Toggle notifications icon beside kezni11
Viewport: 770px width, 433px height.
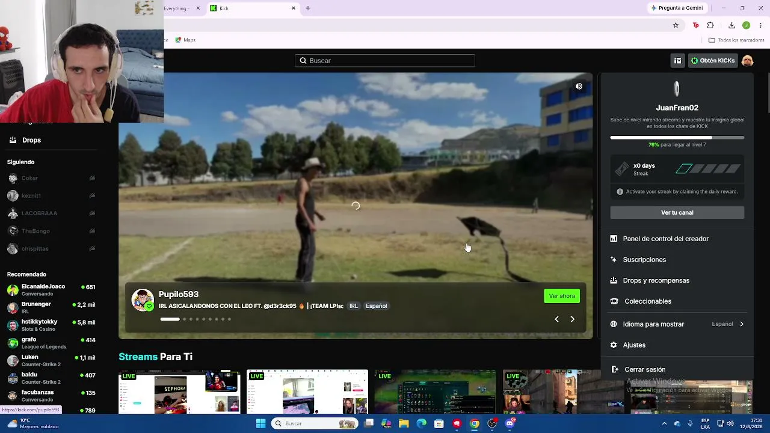click(x=92, y=195)
